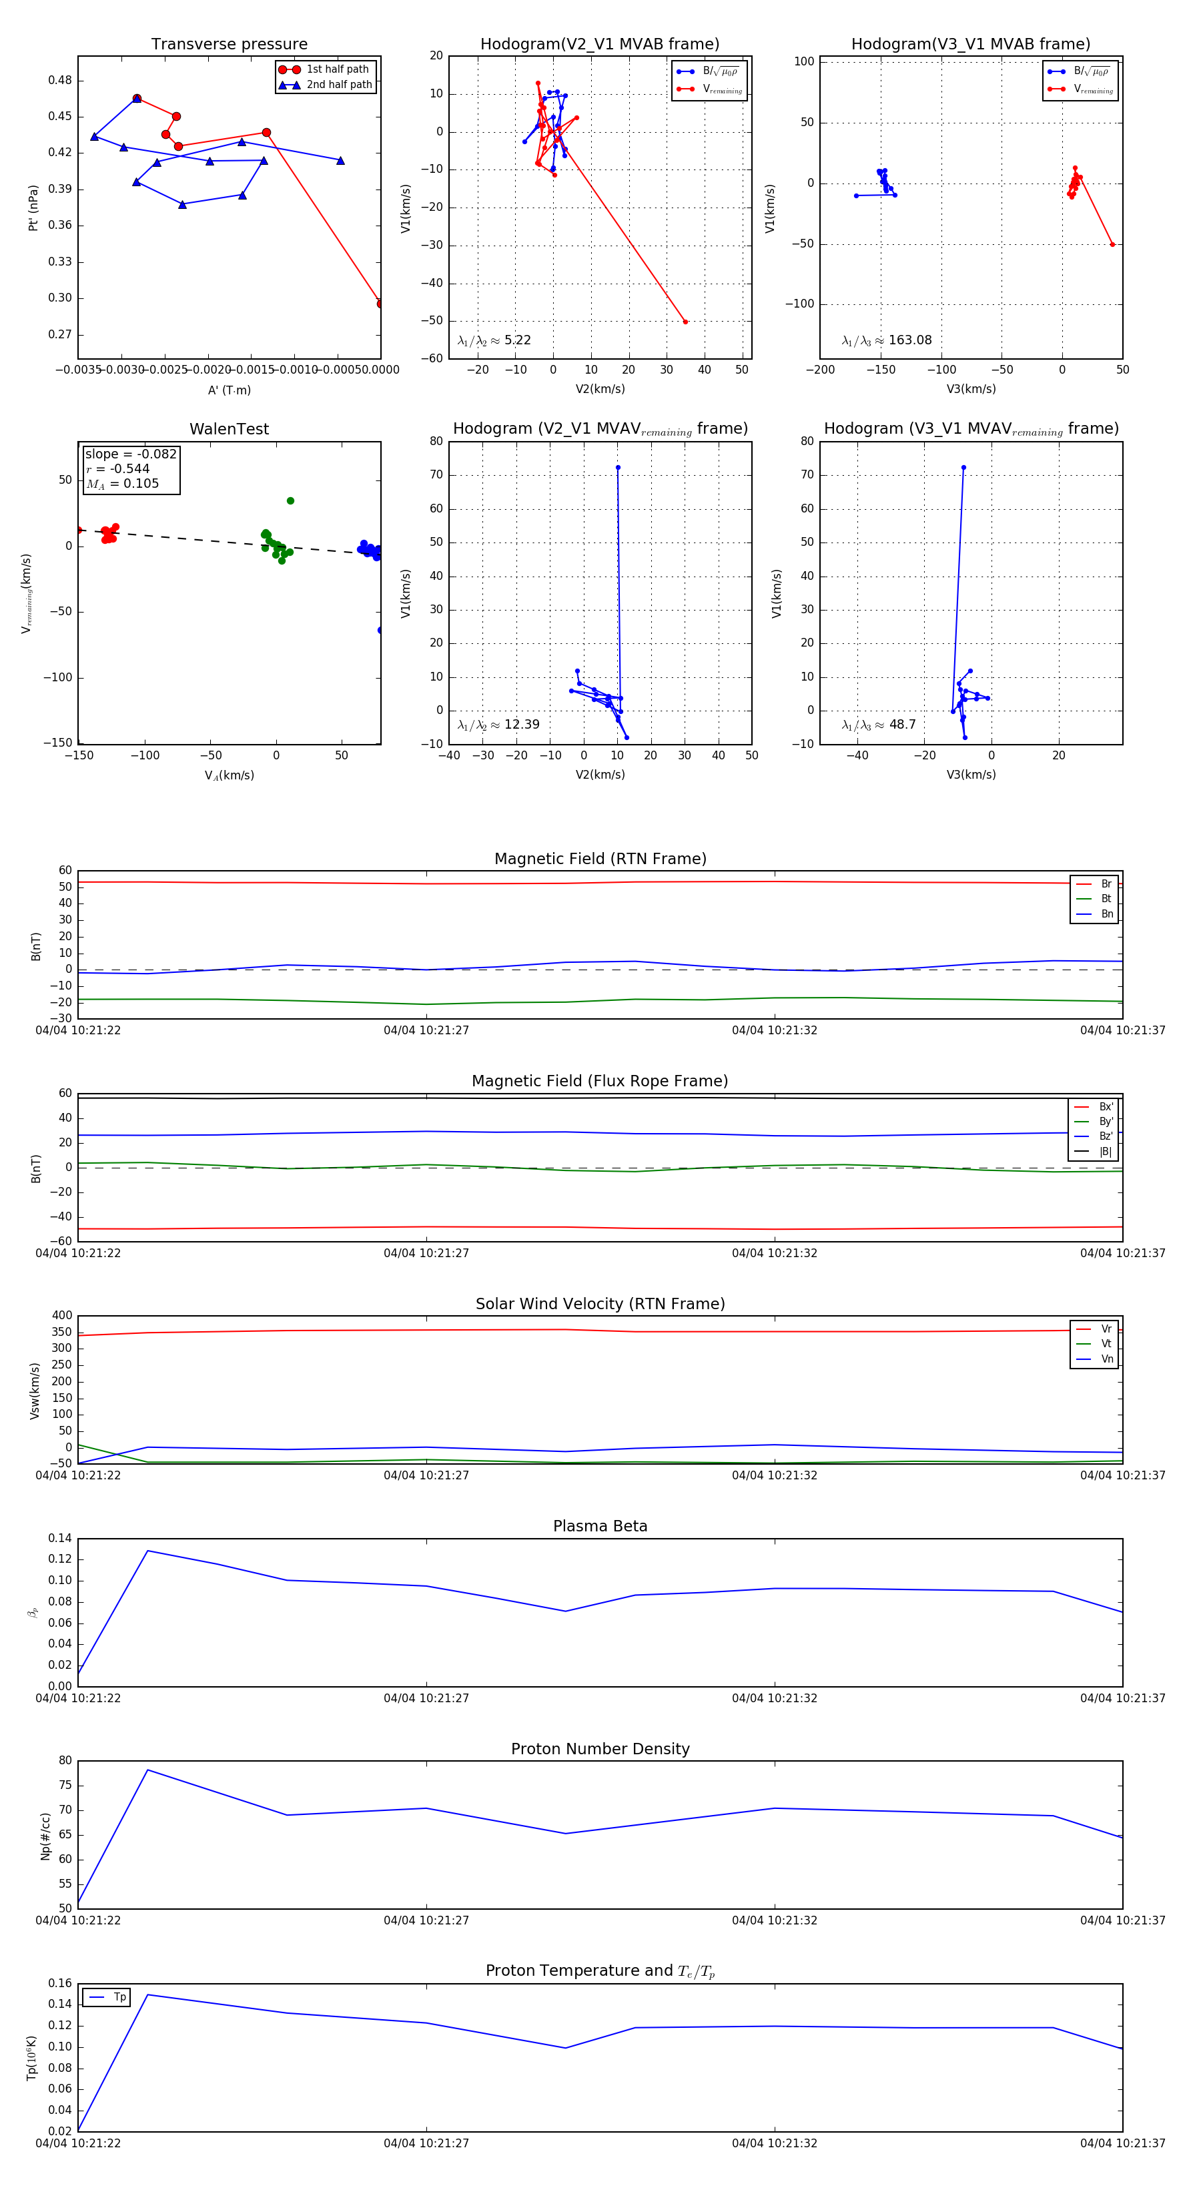
Task: Click the 'Magnetic Field (RTN Frame)' title
Action: coord(600,859)
